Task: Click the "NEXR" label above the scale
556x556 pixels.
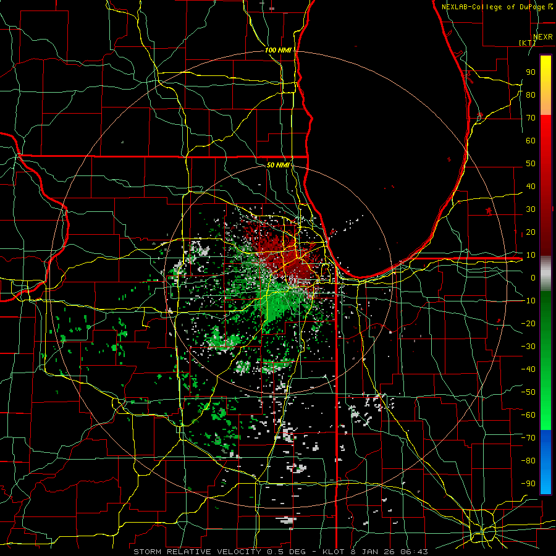Action: point(542,37)
